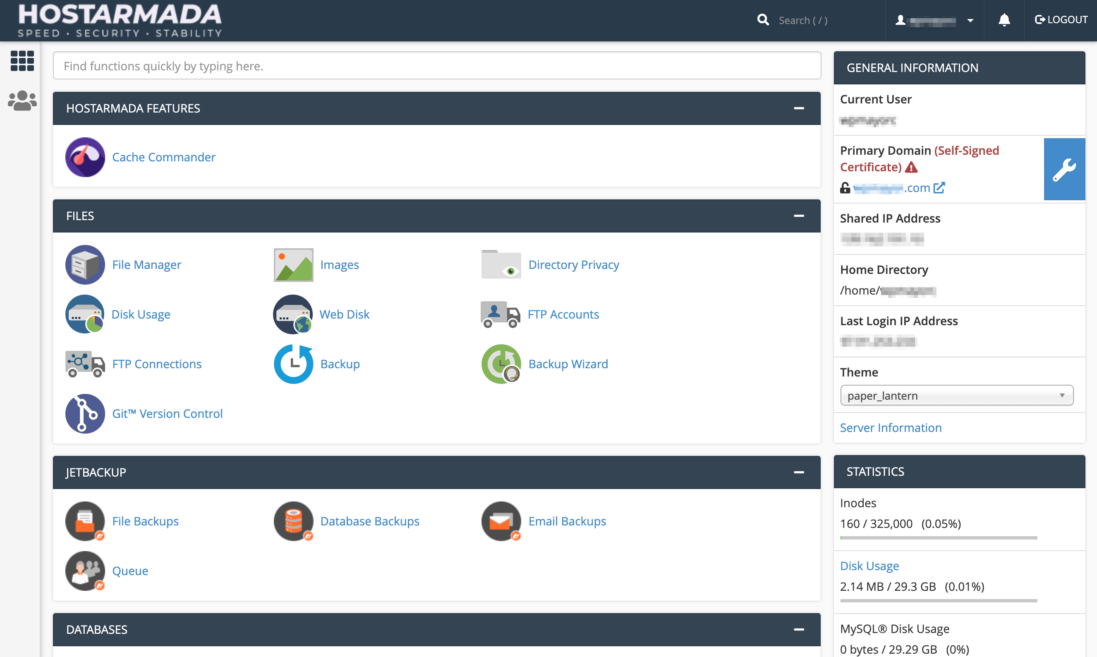Click the File Backups link text
Viewport: 1097px width, 657px height.
(145, 521)
